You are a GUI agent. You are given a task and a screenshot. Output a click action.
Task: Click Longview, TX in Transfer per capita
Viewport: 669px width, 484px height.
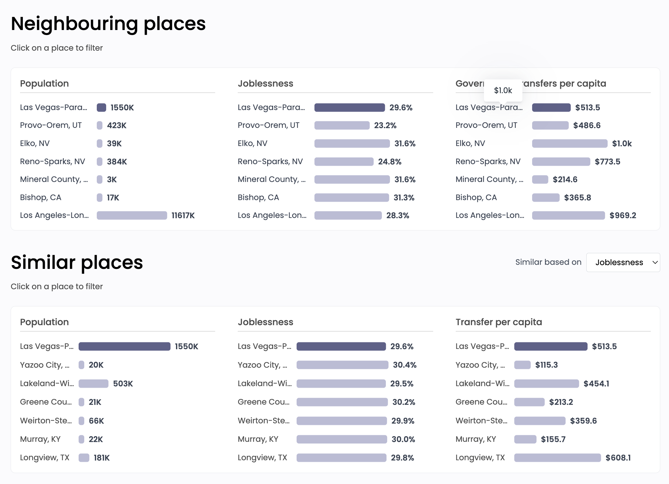(480, 458)
